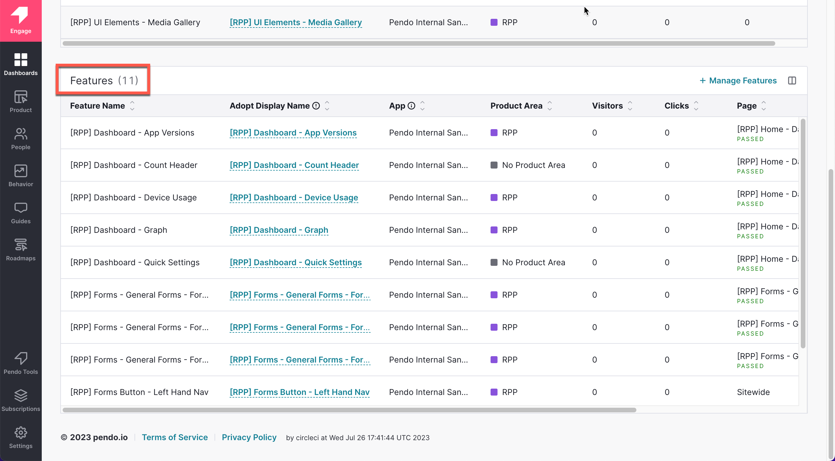This screenshot has height=461, width=835.
Task: Click the Features table horizontal scrollbar
Action: click(349, 410)
